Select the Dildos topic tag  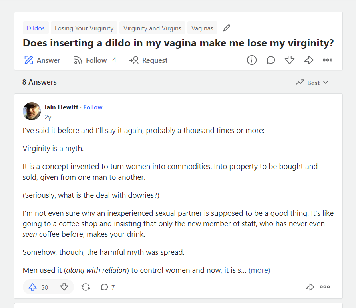coord(36,28)
